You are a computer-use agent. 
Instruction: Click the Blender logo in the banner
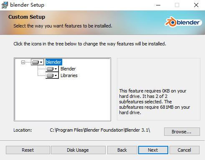183,22
